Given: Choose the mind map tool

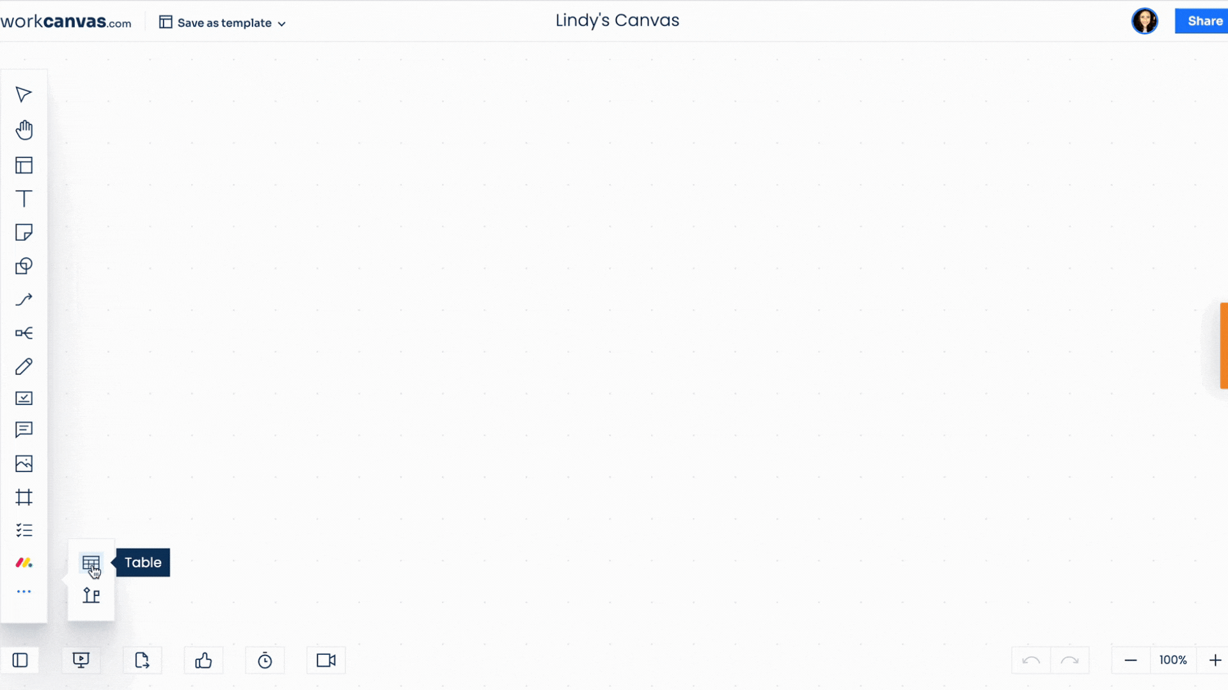Looking at the screenshot, I should pyautogui.click(x=24, y=333).
